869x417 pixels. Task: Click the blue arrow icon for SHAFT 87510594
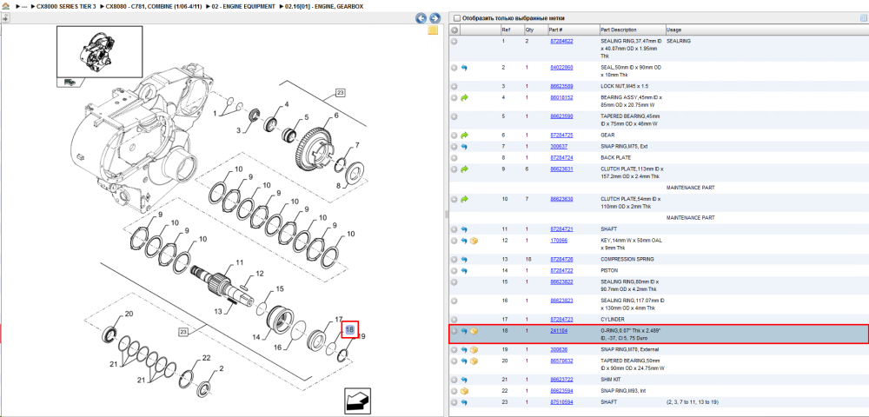[464, 402]
